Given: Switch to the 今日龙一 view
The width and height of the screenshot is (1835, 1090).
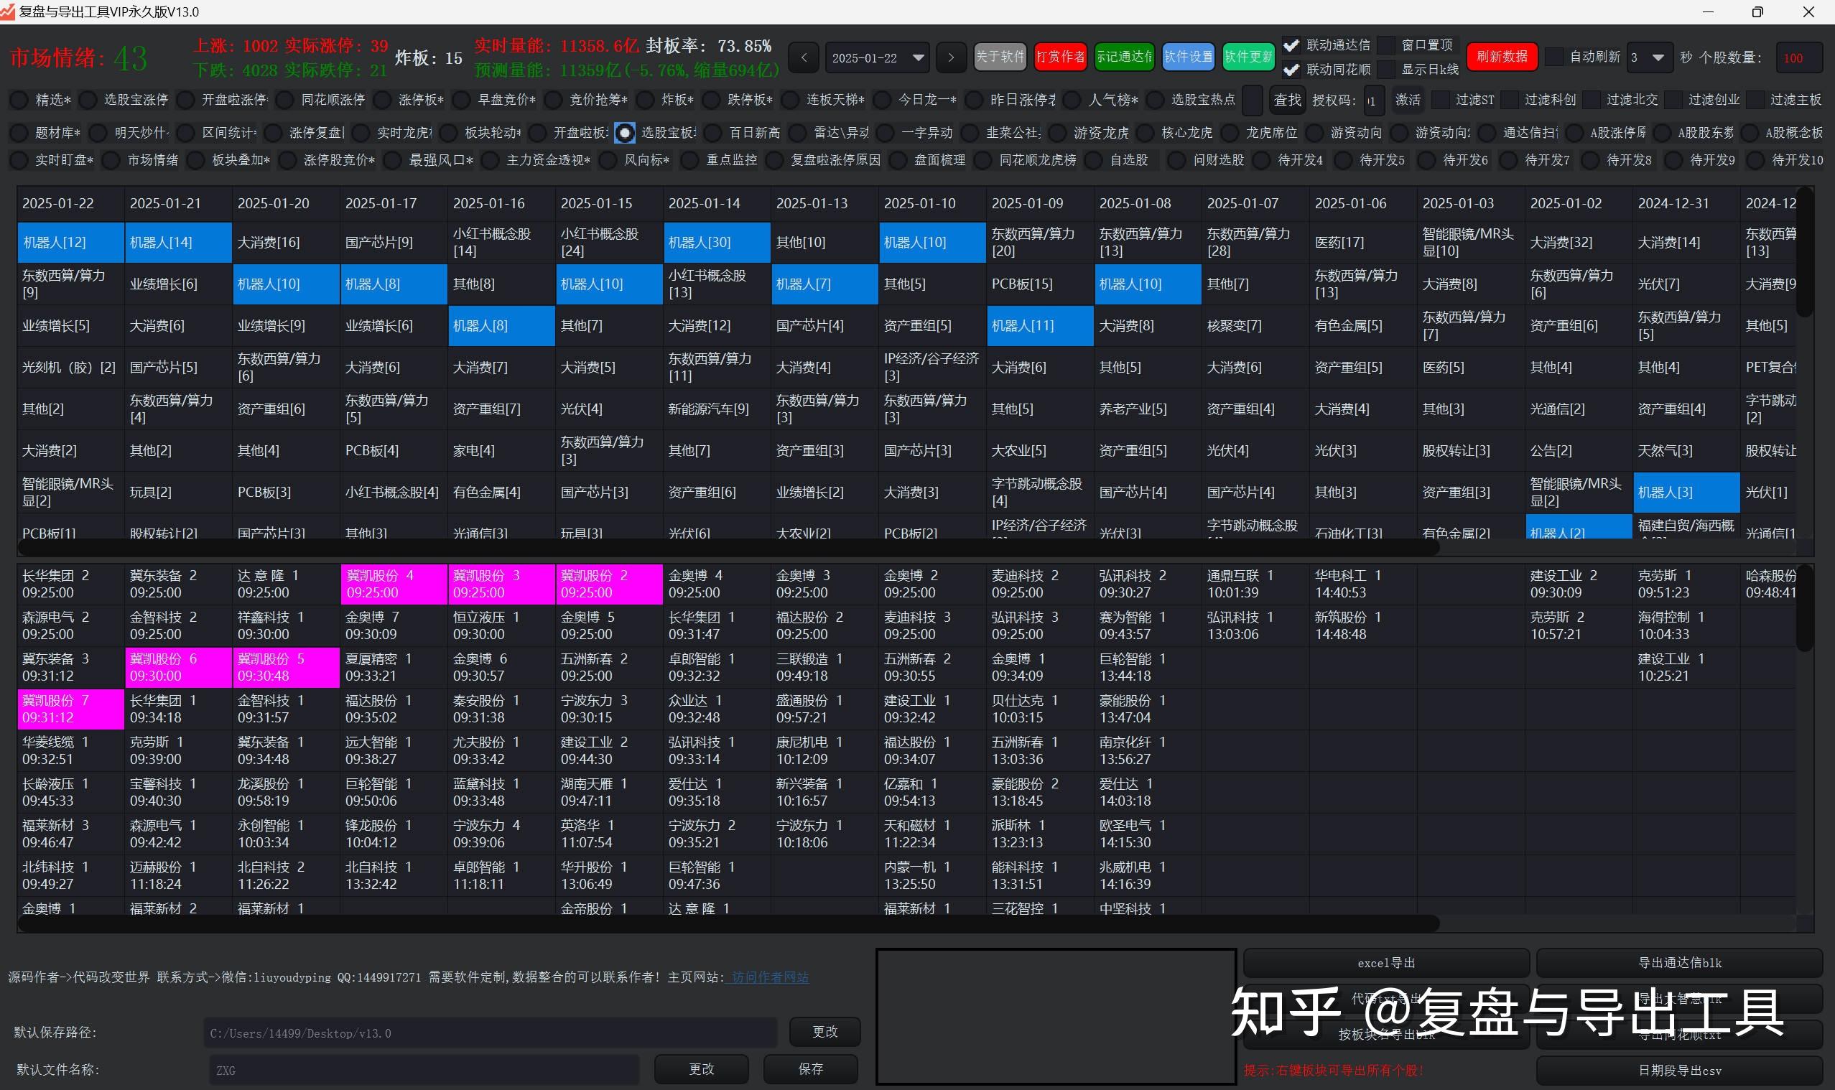Looking at the screenshot, I should pos(881,101).
